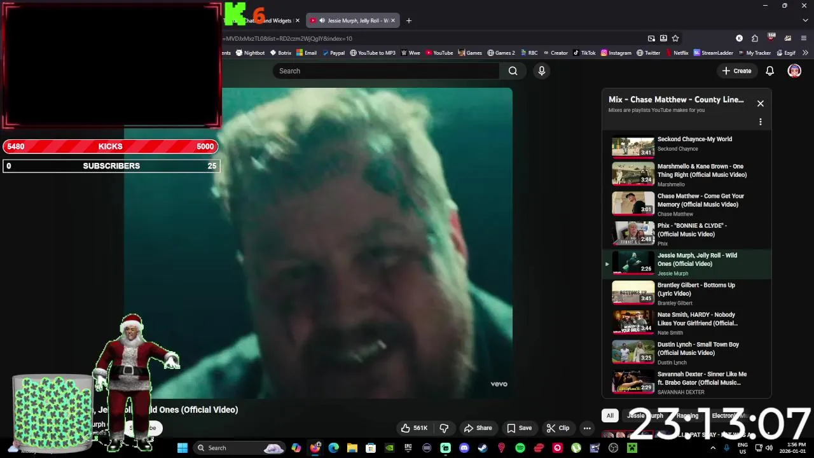This screenshot has height=458, width=814.
Task: Click the YouTube search magnifier button
Action: (513, 71)
